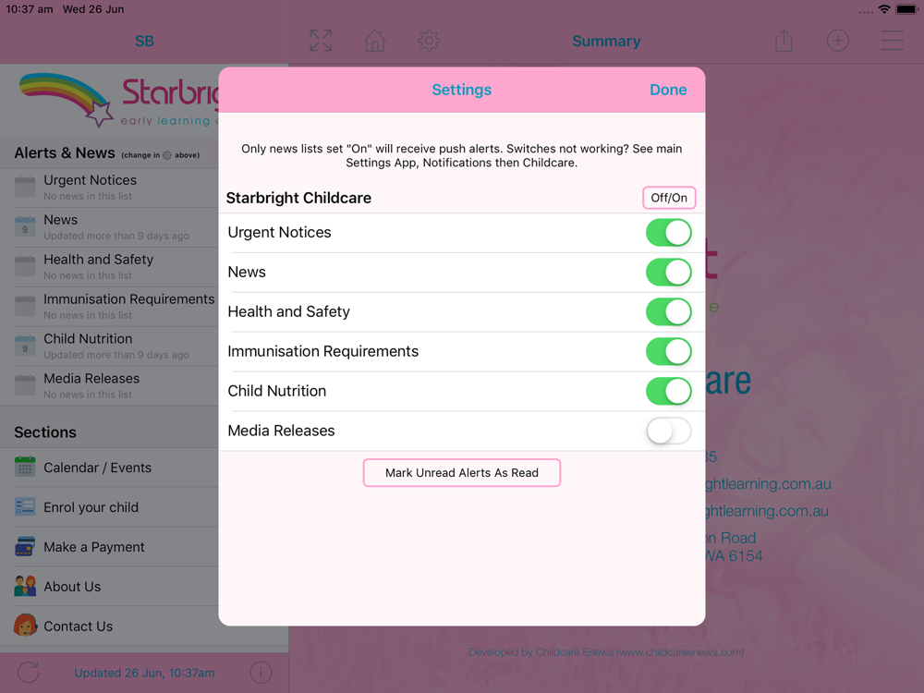Disable Immunisation Requirements switch

point(668,351)
